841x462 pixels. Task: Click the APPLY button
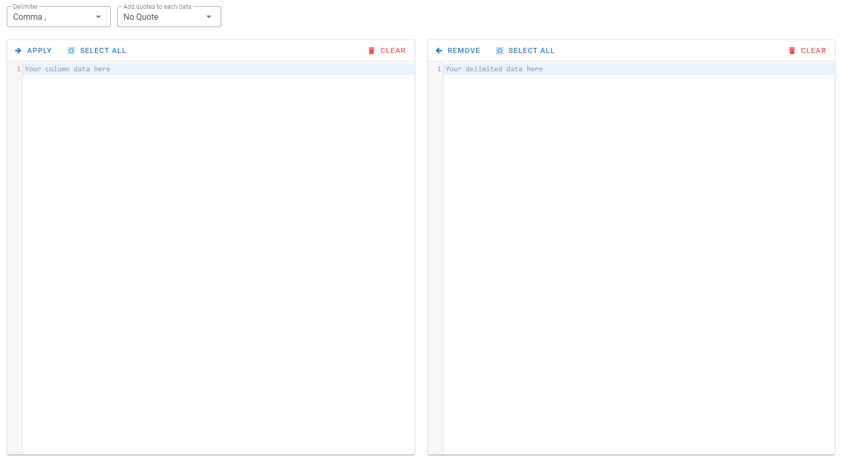(x=33, y=50)
